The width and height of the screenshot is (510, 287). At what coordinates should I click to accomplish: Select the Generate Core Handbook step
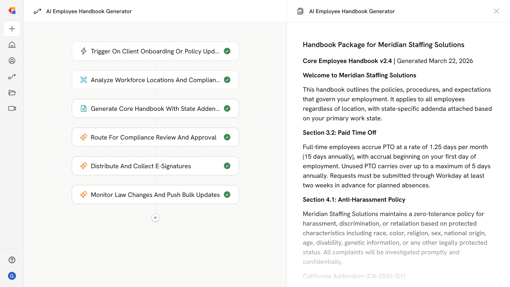point(155,108)
